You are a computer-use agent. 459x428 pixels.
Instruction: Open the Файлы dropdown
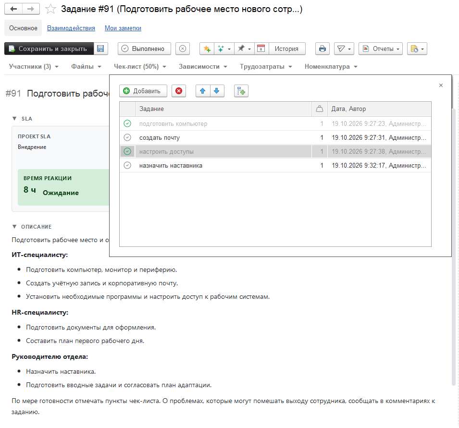86,67
